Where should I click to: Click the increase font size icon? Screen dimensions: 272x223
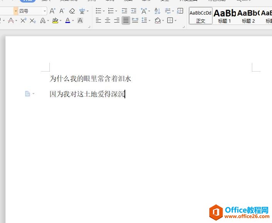pyautogui.click(x=53, y=11)
